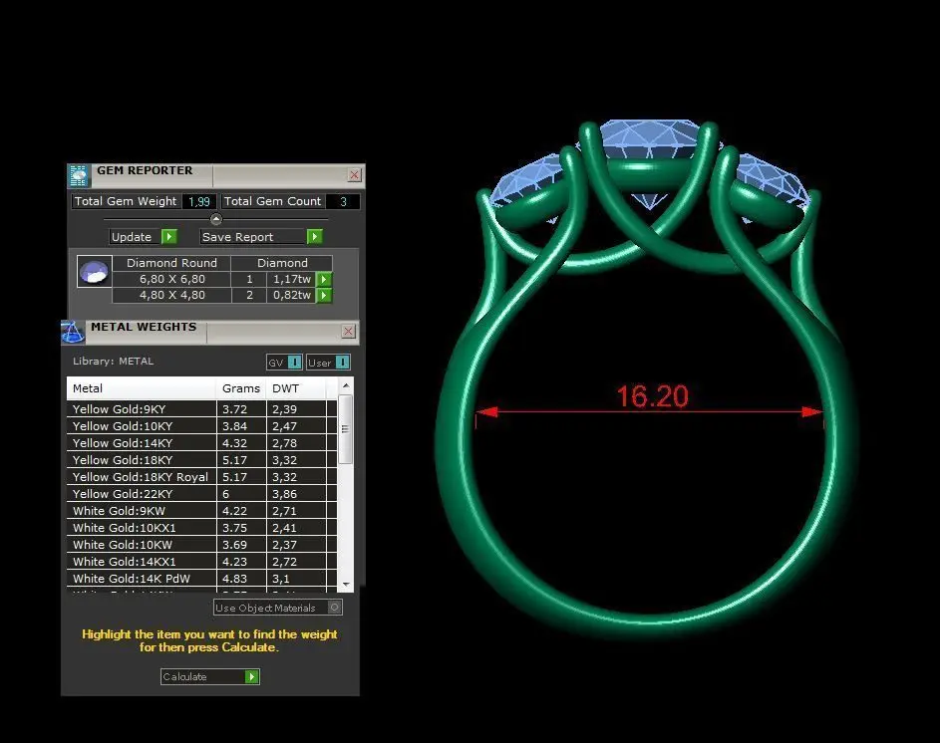Select the Yellow Gold:10KY row
940x743 pixels.
(201, 426)
